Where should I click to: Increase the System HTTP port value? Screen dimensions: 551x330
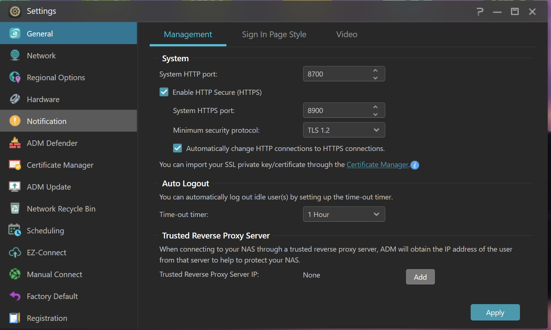375,70
